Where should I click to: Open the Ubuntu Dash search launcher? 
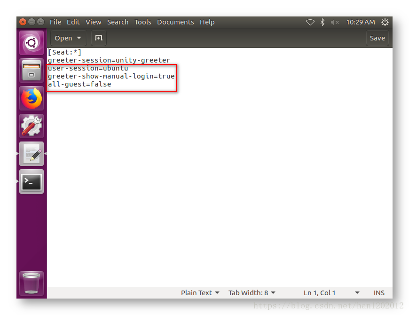(x=31, y=43)
